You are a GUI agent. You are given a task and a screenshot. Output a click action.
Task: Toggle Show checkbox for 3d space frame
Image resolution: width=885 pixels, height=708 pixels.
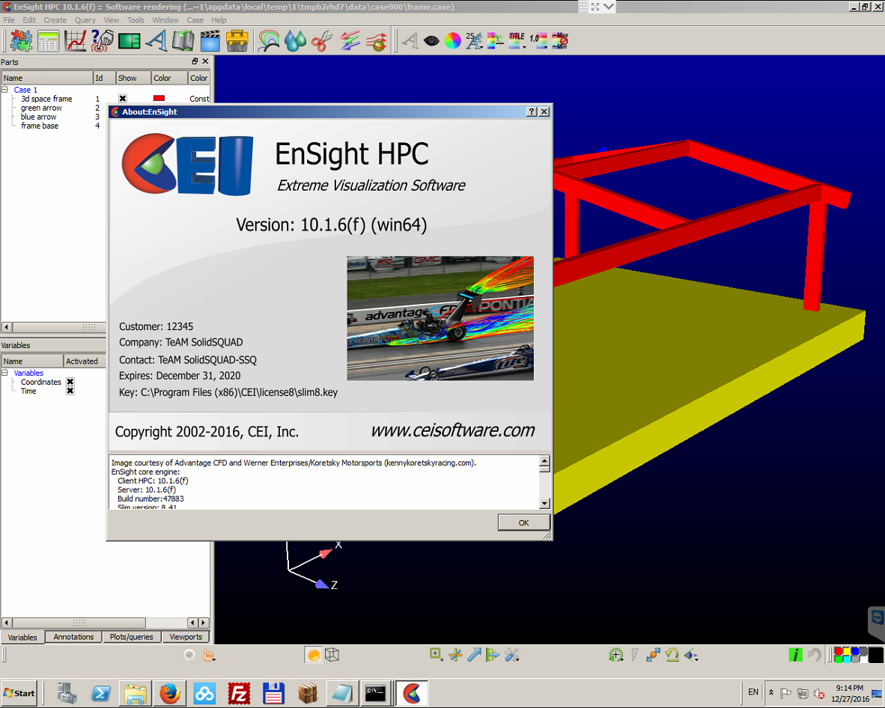pos(123,98)
